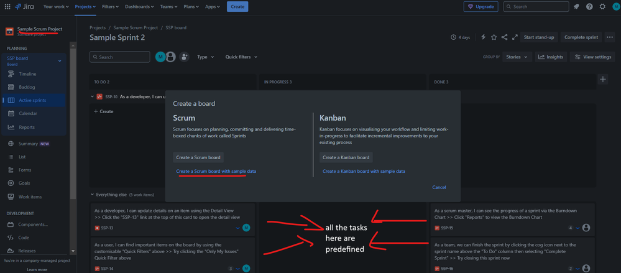This screenshot has width=621, height=273.
Task: Click the automation lightning bolt icon
Action: [x=483, y=37]
